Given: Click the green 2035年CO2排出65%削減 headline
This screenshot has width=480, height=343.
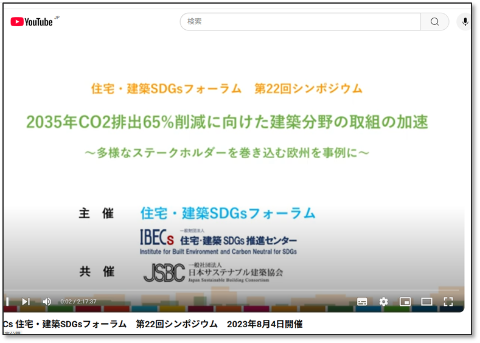Looking at the screenshot, I should pos(227,122).
